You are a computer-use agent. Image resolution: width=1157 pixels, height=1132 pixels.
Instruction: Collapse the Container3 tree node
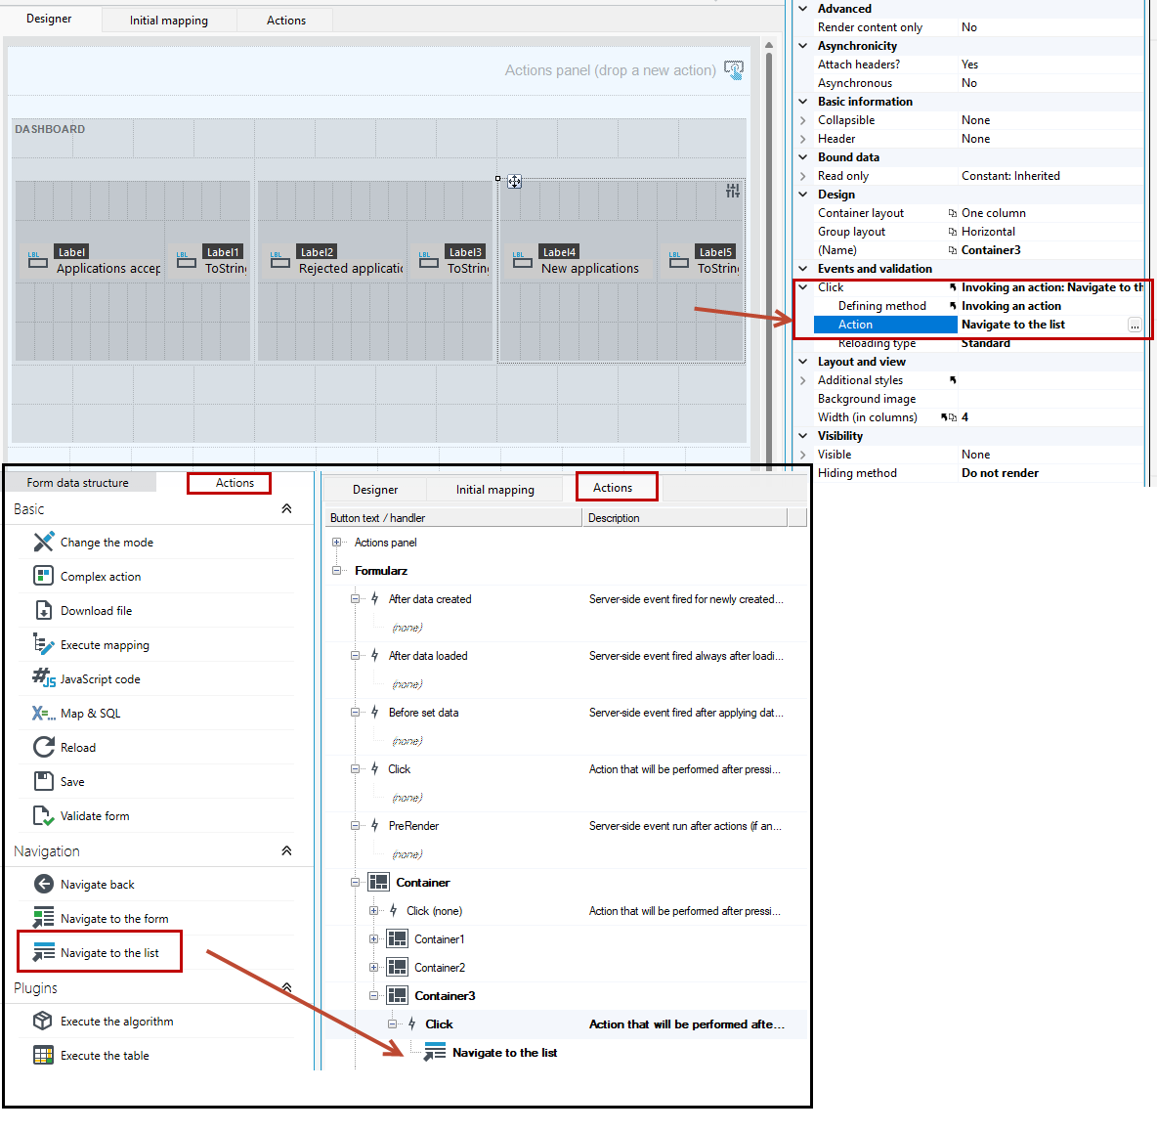tap(373, 995)
